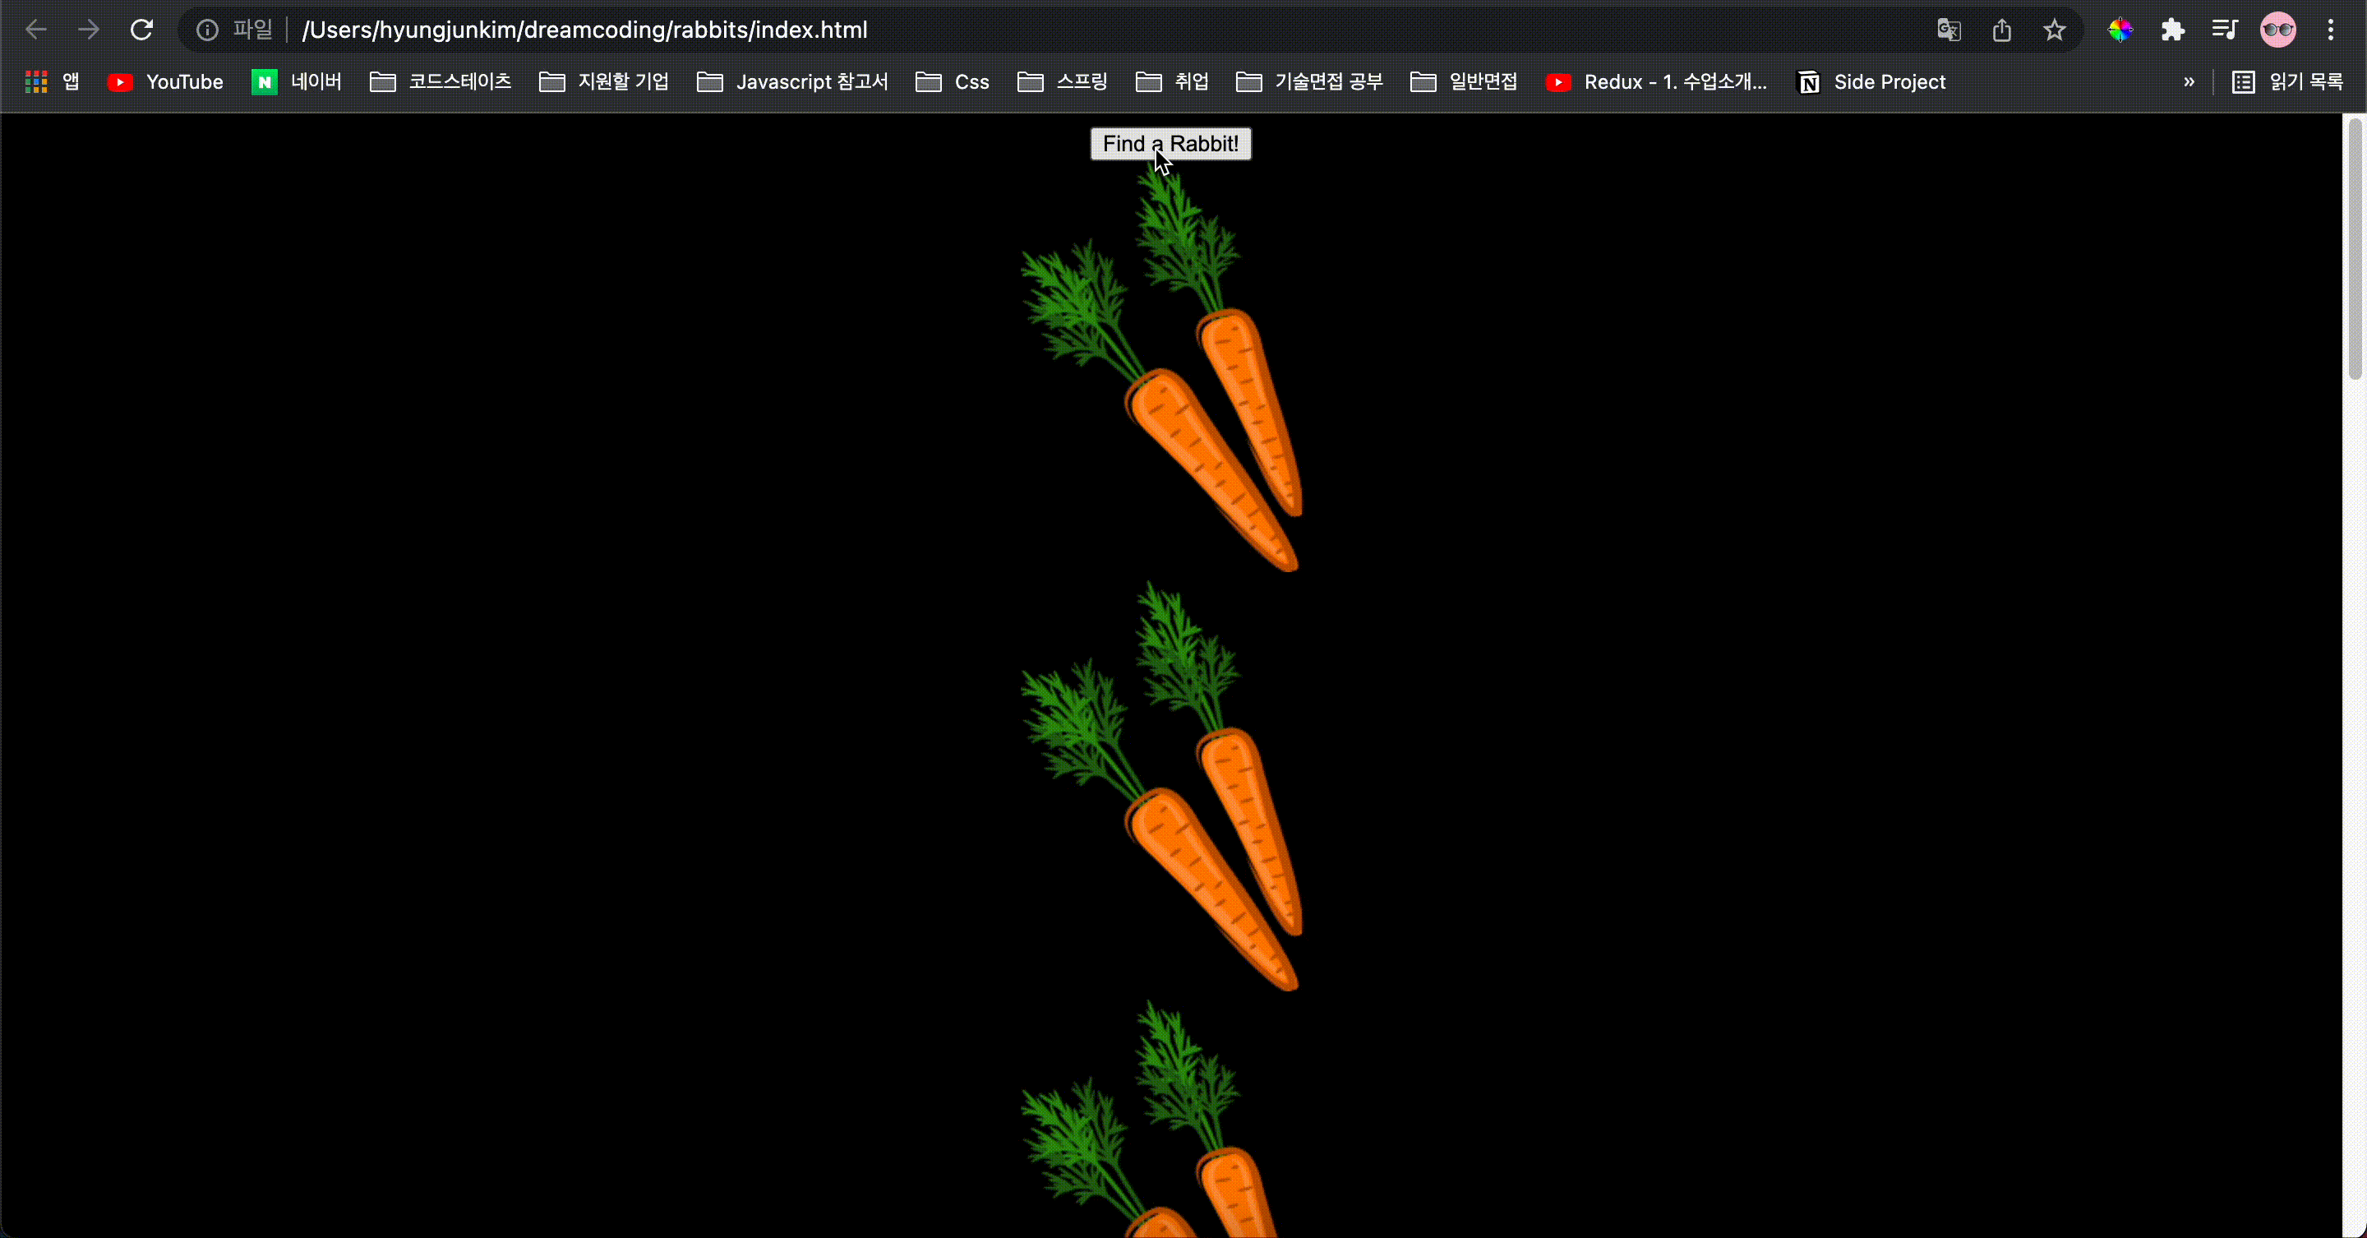2367x1238 pixels.
Task: Expand hidden bookmarks chevron
Action: [x=2189, y=82]
